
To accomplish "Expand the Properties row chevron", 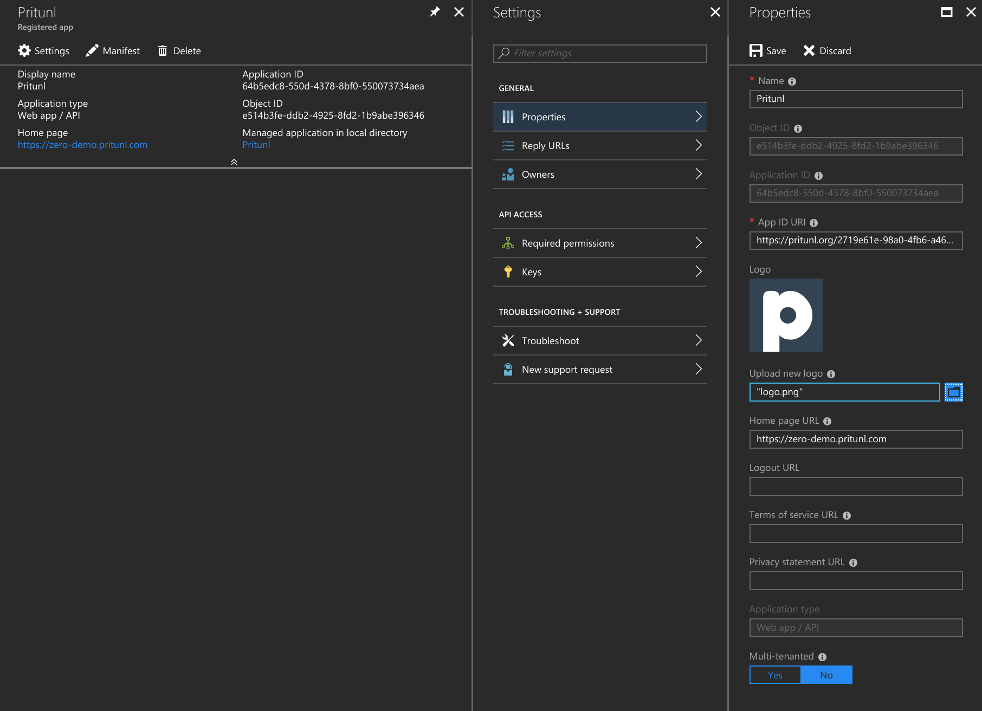I will (699, 117).
